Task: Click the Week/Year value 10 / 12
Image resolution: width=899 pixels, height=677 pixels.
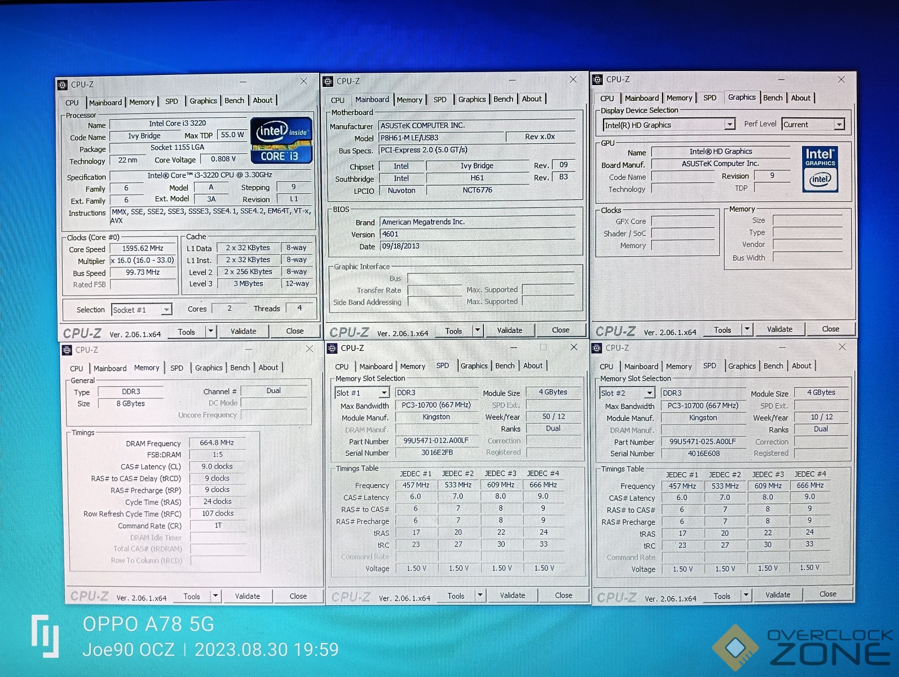Action: click(822, 417)
